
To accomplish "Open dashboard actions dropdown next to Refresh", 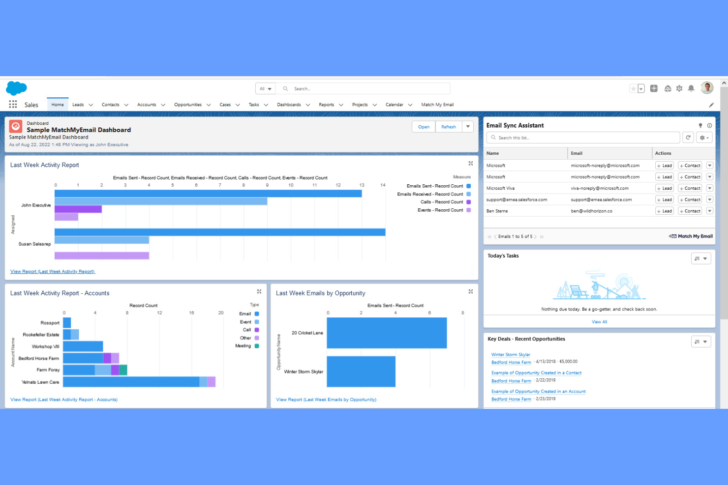I will tap(468, 127).
